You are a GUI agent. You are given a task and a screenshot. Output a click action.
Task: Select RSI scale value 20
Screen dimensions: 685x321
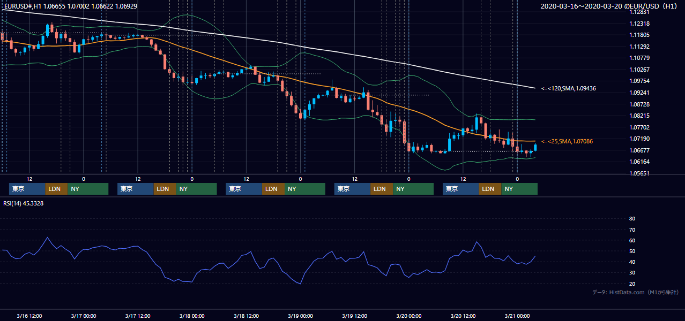632,284
